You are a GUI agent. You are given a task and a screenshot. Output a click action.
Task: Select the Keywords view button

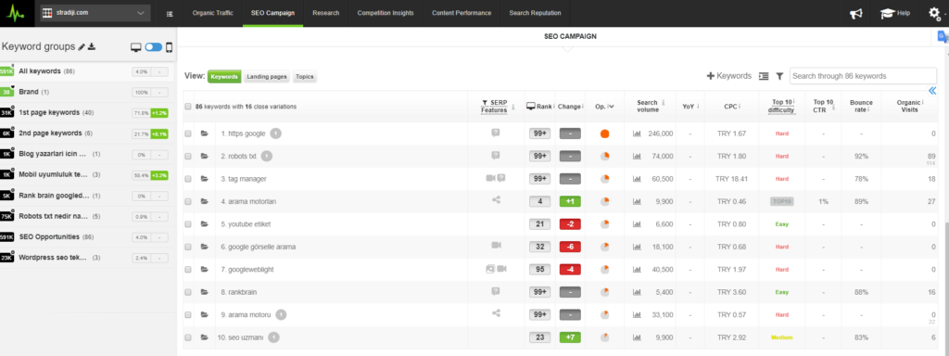pos(224,77)
